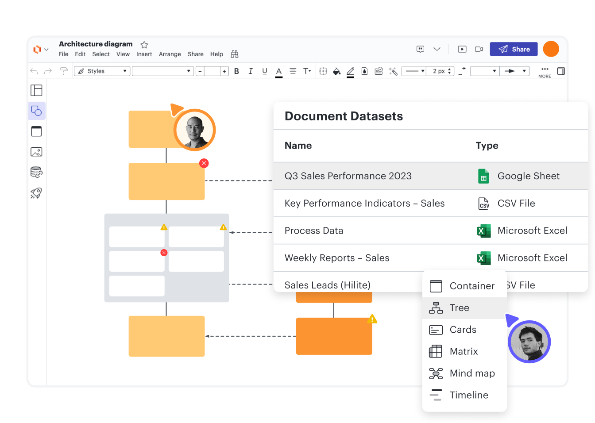Viewport: 595px width, 423px height.
Task: Click the fill color paint bucket icon
Action: tap(336, 71)
